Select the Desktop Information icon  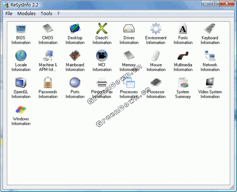coord(75,28)
